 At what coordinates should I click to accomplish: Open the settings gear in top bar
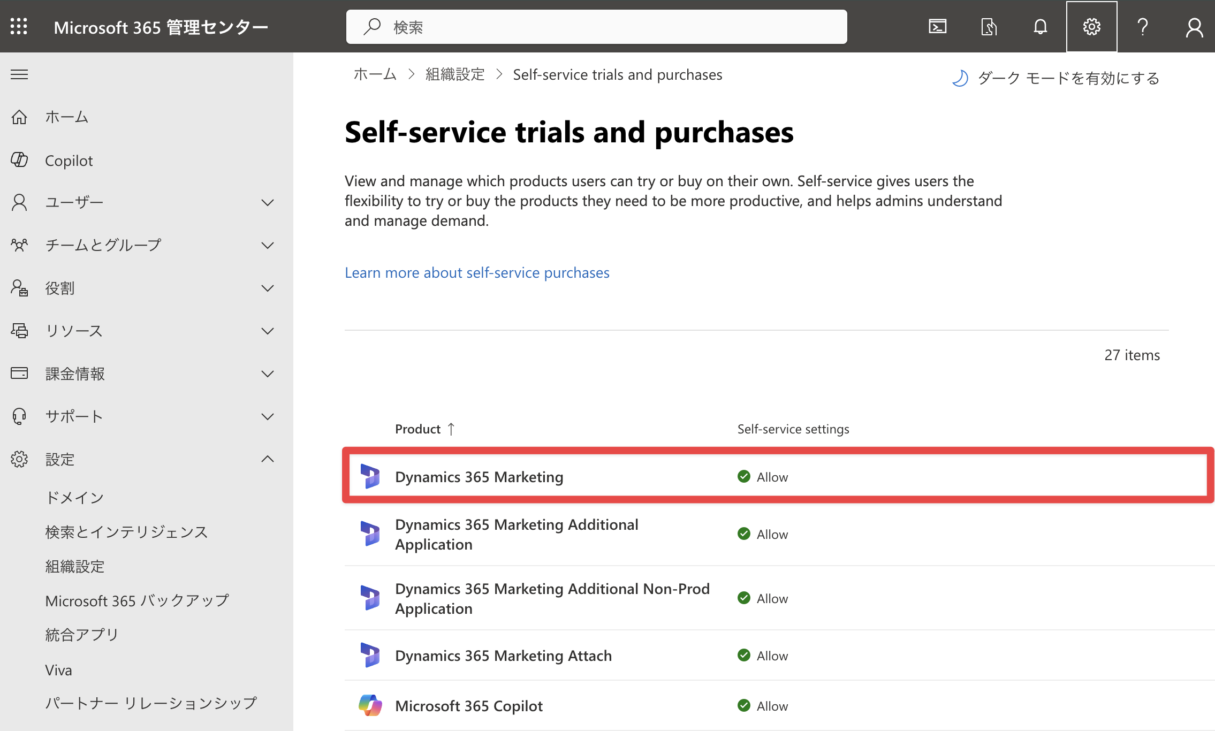tap(1091, 26)
